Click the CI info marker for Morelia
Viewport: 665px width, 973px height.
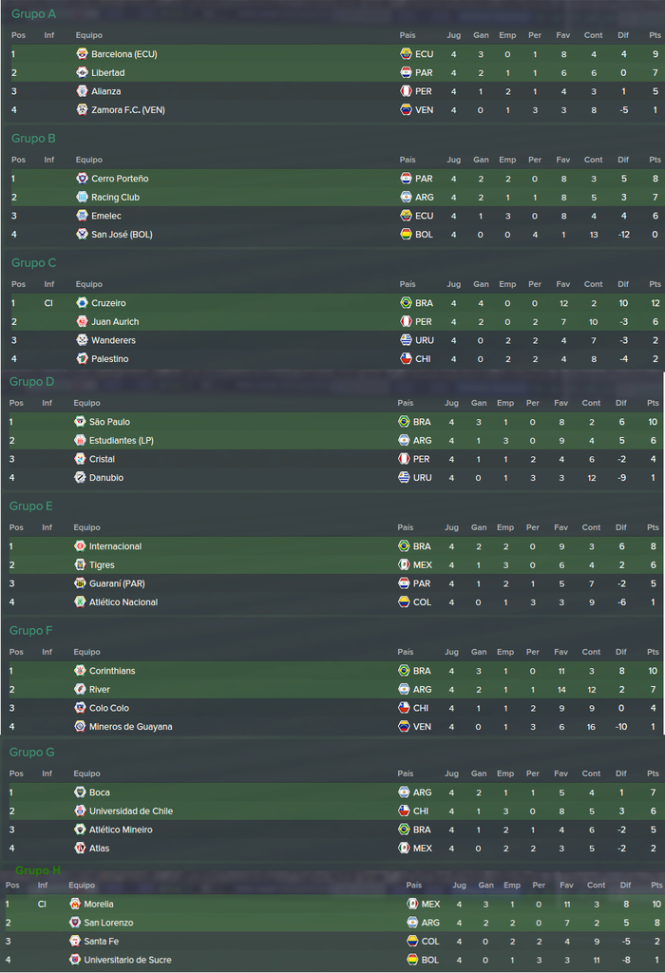[x=42, y=905]
